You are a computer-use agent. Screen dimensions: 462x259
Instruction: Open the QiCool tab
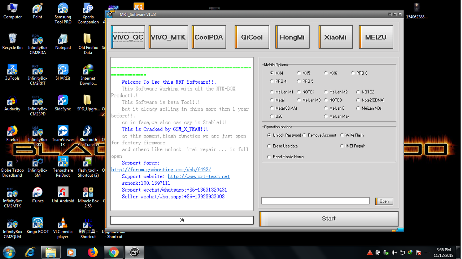(x=252, y=37)
